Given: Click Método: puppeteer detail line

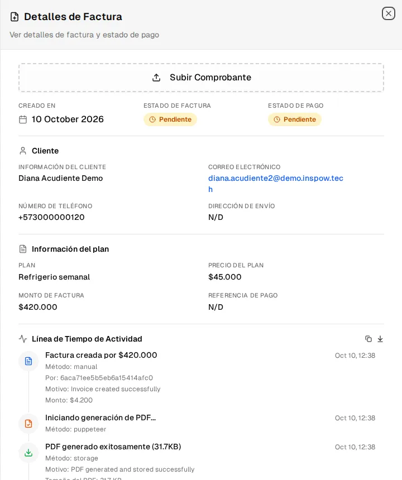Looking at the screenshot, I should 75,429.
